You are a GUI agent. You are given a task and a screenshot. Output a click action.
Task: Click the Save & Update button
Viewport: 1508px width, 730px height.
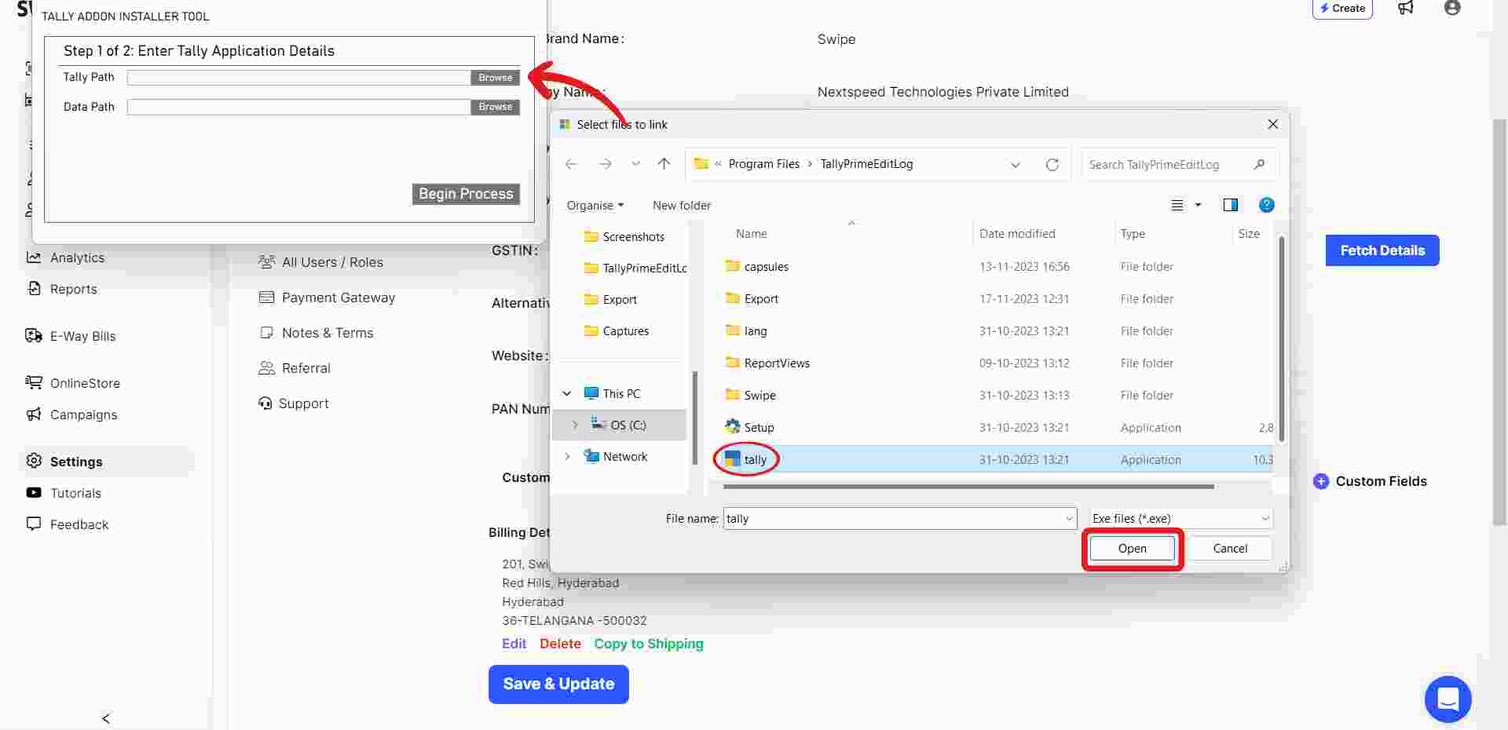pos(558,684)
